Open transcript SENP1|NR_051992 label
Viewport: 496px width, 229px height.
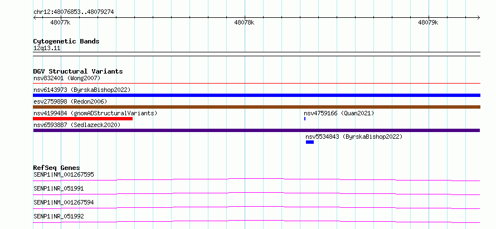click(59, 216)
